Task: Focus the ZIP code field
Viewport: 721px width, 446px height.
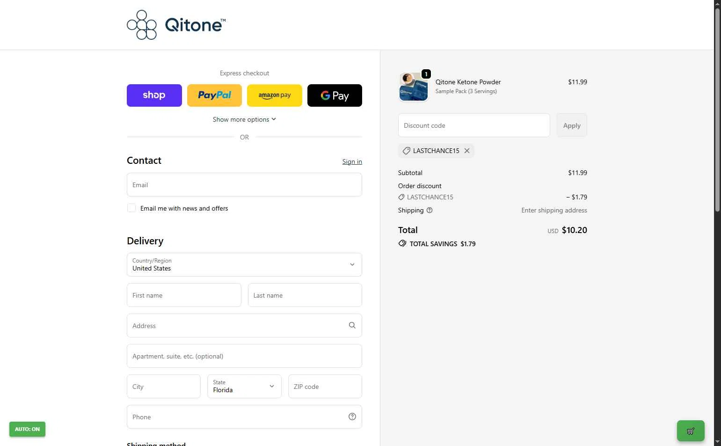Action: pyautogui.click(x=325, y=387)
